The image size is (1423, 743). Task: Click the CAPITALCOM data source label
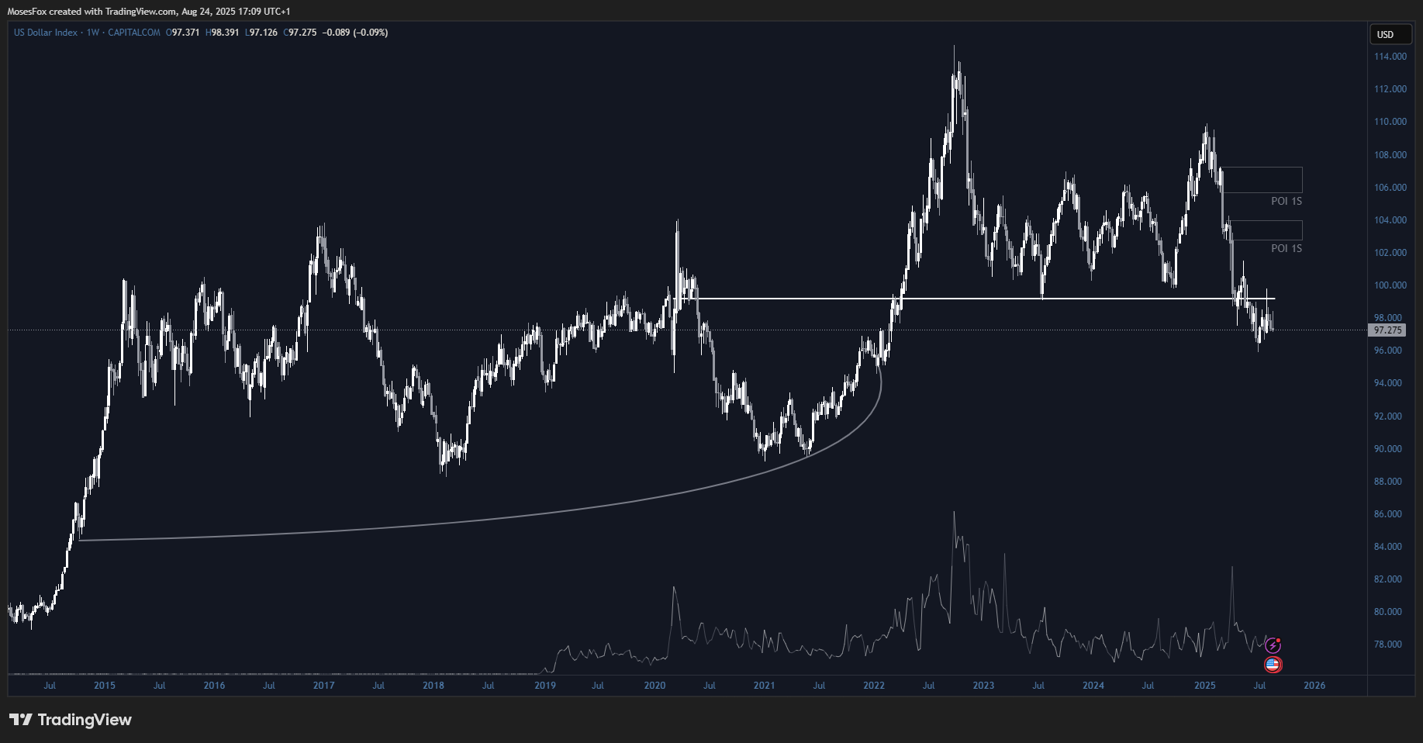pos(134,33)
